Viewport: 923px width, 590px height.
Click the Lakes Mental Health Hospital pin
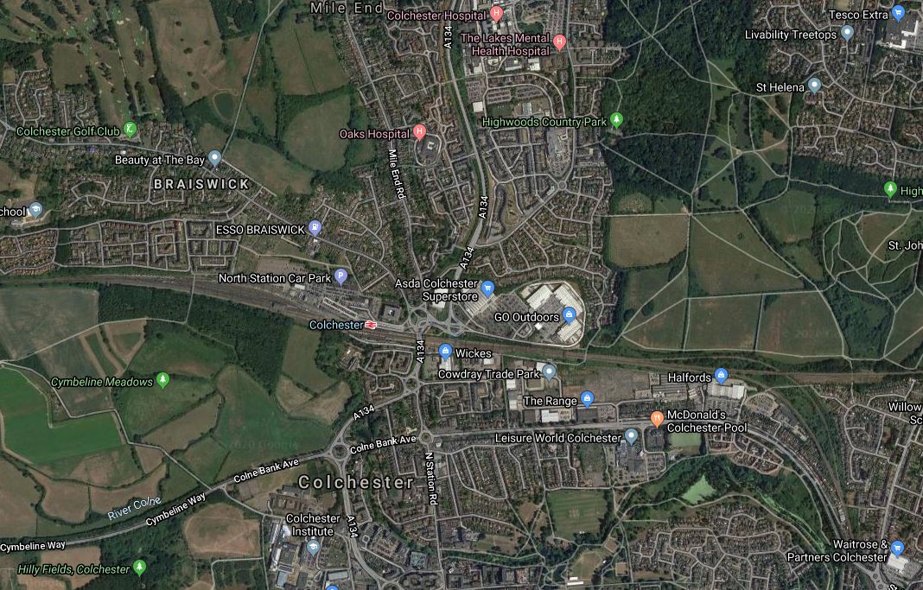(x=560, y=41)
